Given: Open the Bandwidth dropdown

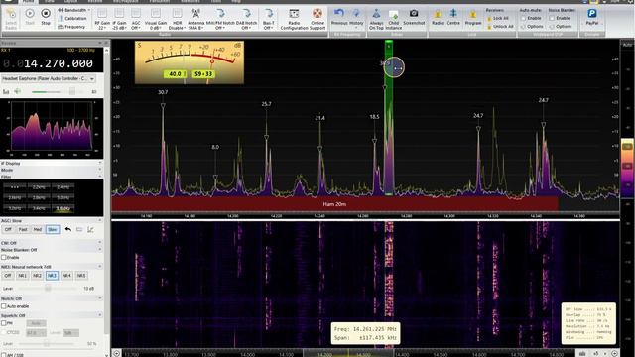Looking at the screenshot, I should pos(73,10).
